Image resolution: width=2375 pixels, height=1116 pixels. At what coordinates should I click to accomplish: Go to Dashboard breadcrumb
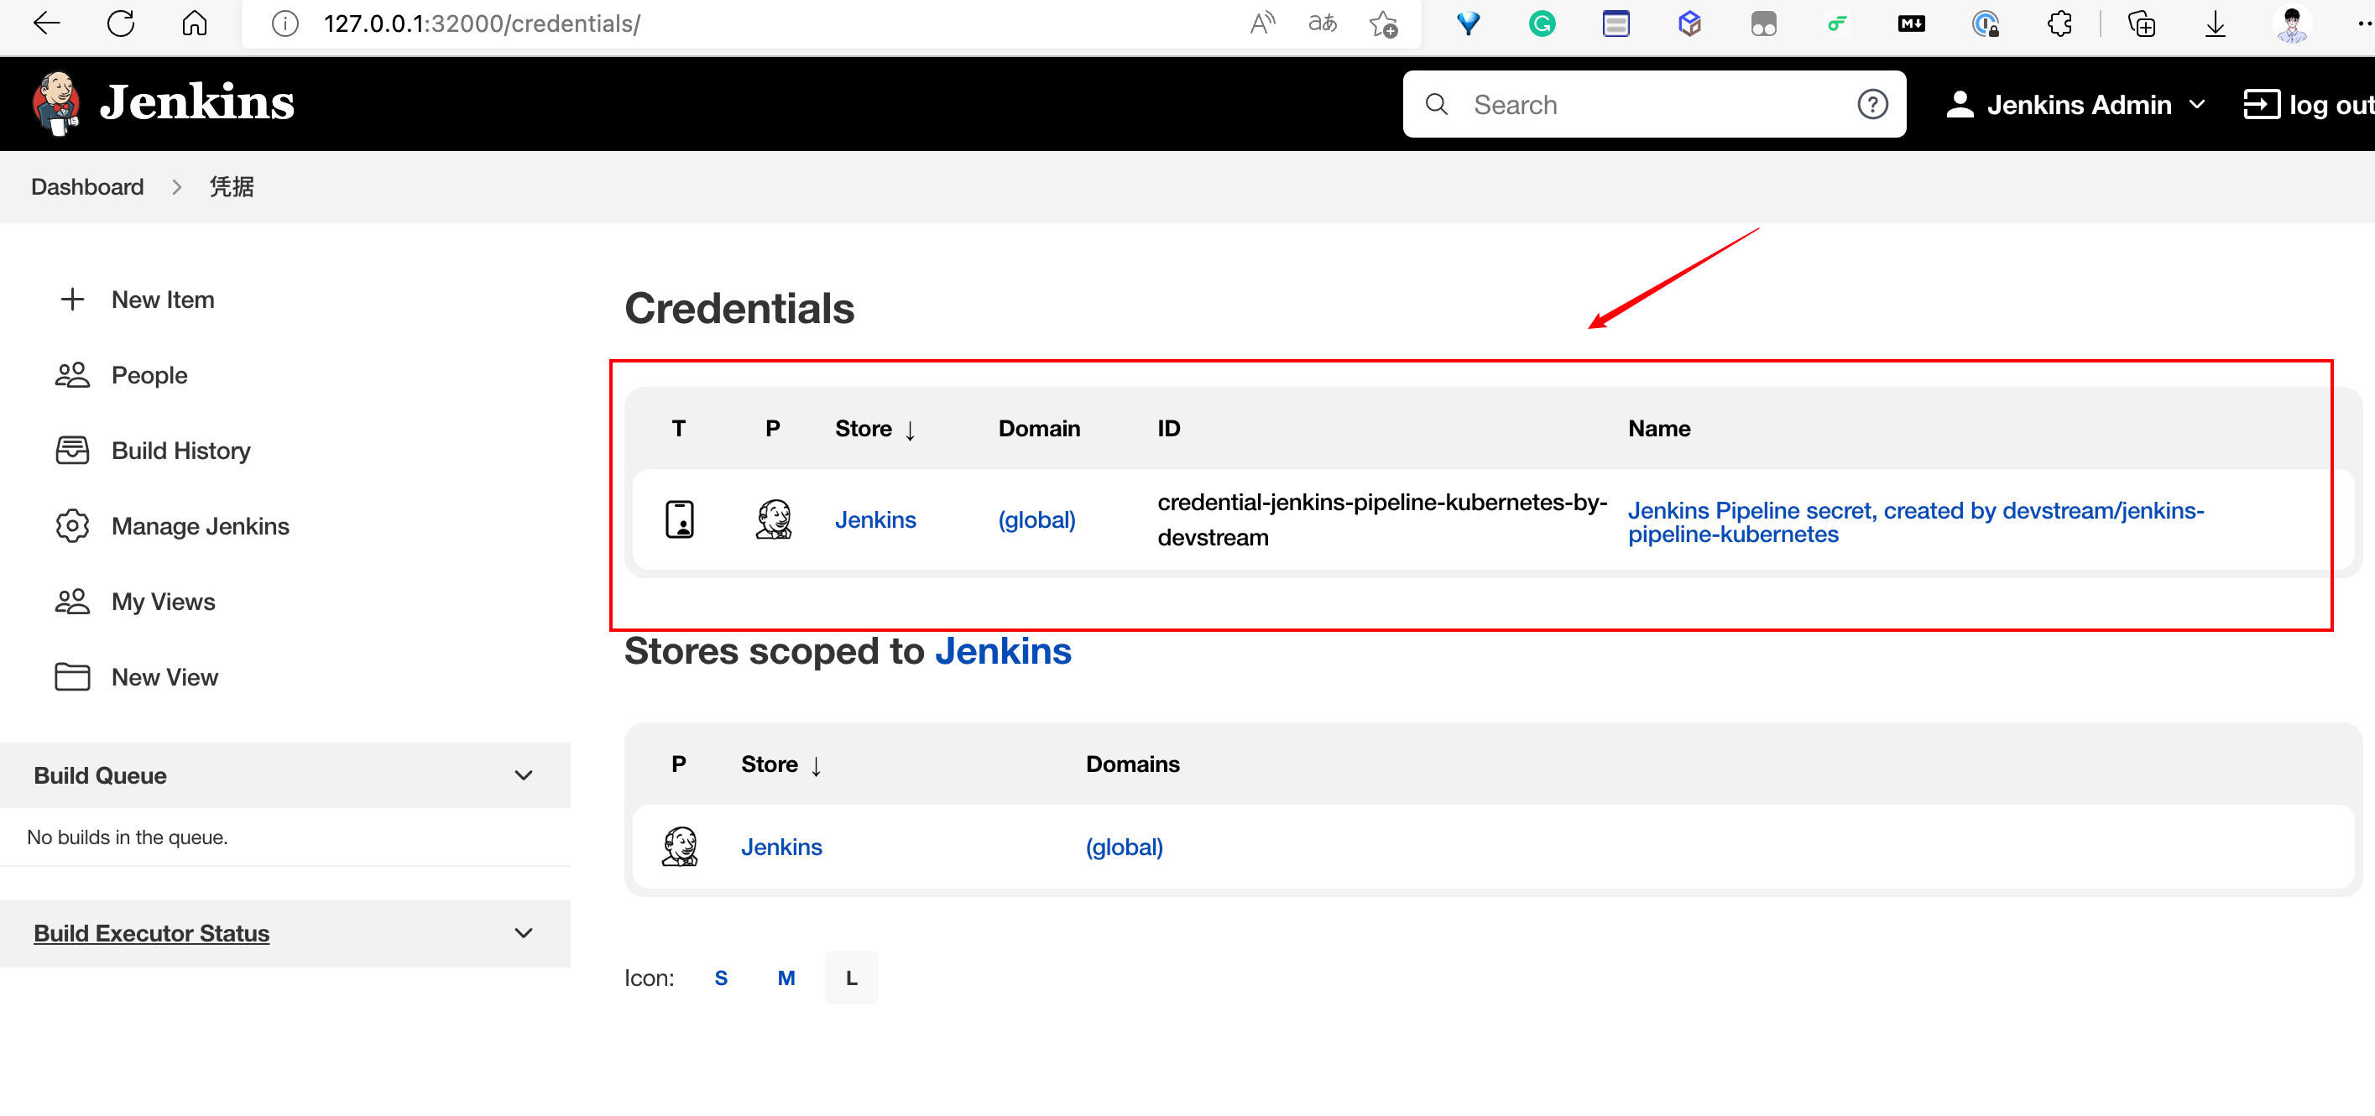[87, 187]
